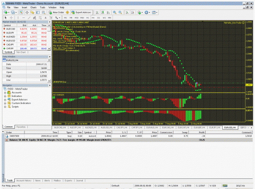Viewport: 255px width, 189px height.
Task: Toggle the Expert Advisors button
Action: click(81, 12)
